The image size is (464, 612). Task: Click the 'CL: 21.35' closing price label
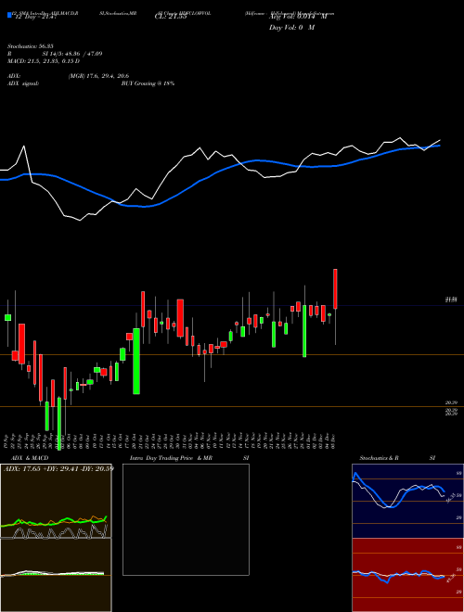[x=171, y=17]
